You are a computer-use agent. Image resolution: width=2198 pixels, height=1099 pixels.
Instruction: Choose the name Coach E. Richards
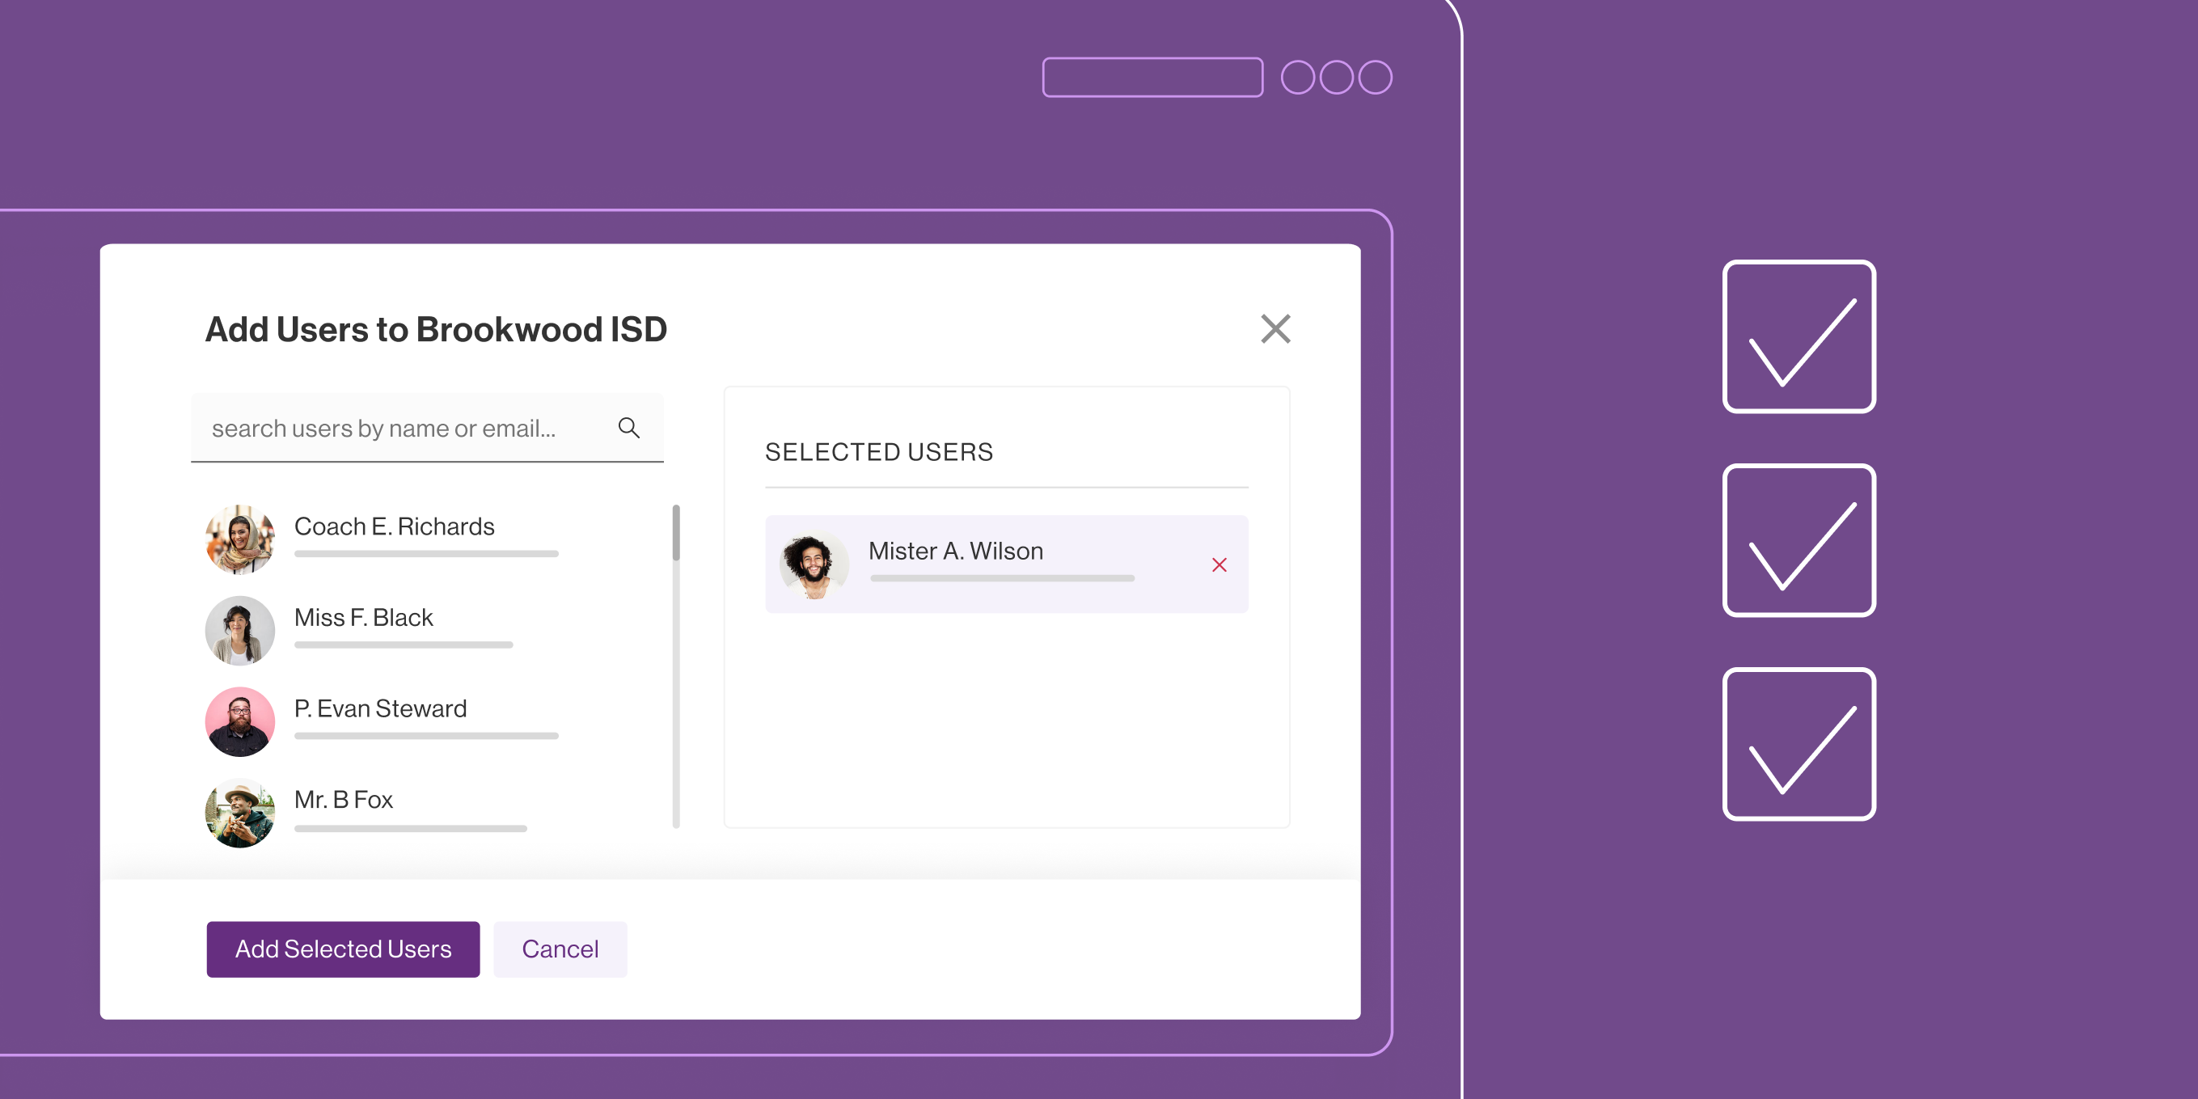point(394,526)
